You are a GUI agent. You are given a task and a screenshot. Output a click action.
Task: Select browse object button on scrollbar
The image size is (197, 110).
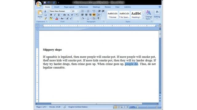pos(160,98)
